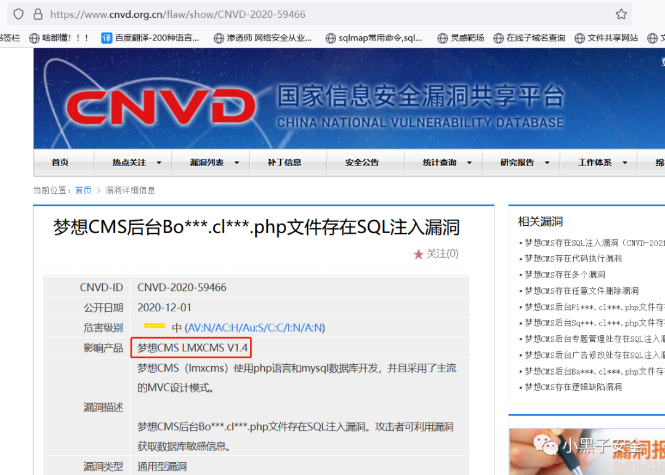Open the 在线子域名查询 bookmark
The height and width of the screenshot is (475, 665).
coord(530,38)
